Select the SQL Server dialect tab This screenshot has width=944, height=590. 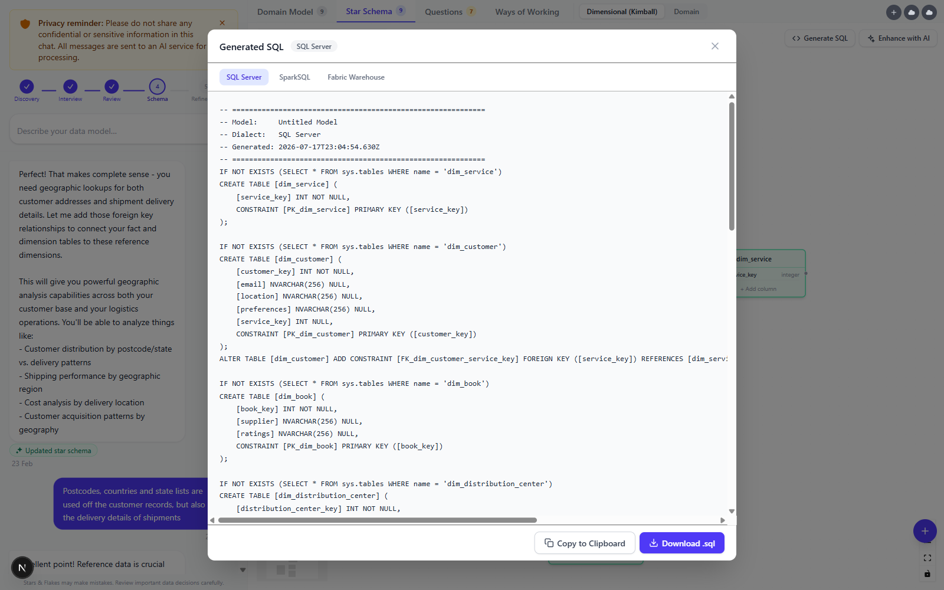tap(244, 77)
